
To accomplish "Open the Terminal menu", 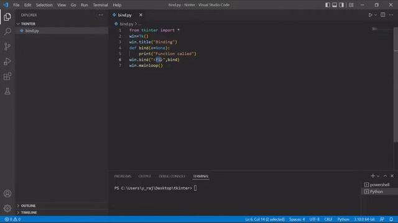I will pyautogui.click(x=100, y=5).
